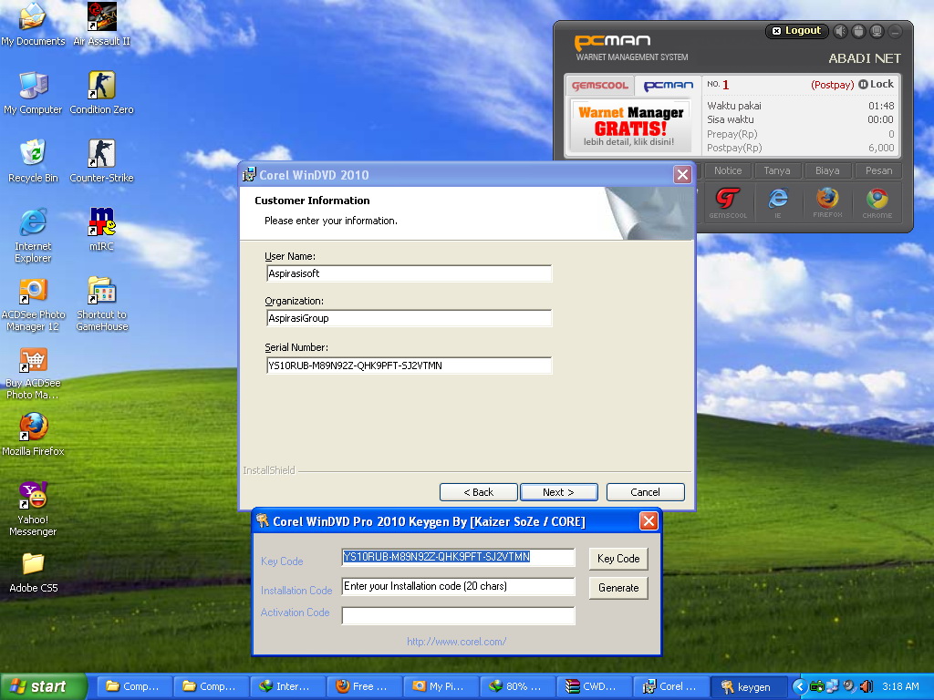Select the mIRC desktop icon
This screenshot has width=934, height=700.
pos(101,229)
